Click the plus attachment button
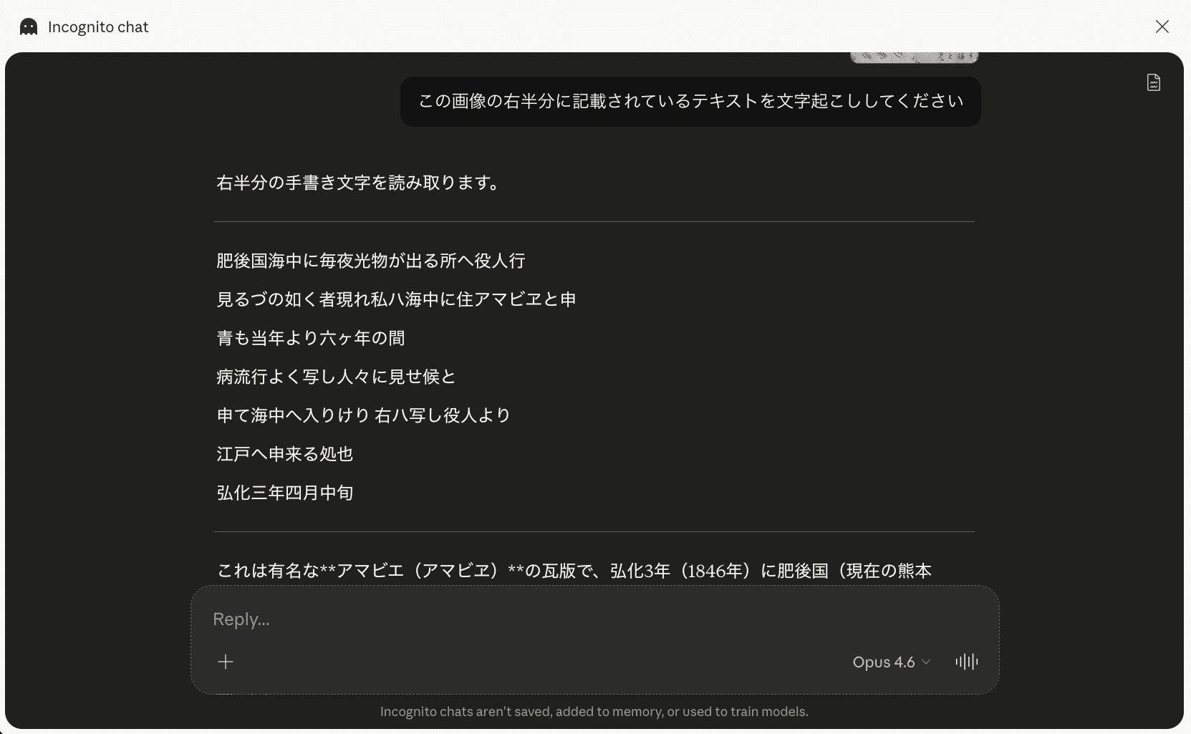This screenshot has height=734, width=1191. click(x=226, y=662)
